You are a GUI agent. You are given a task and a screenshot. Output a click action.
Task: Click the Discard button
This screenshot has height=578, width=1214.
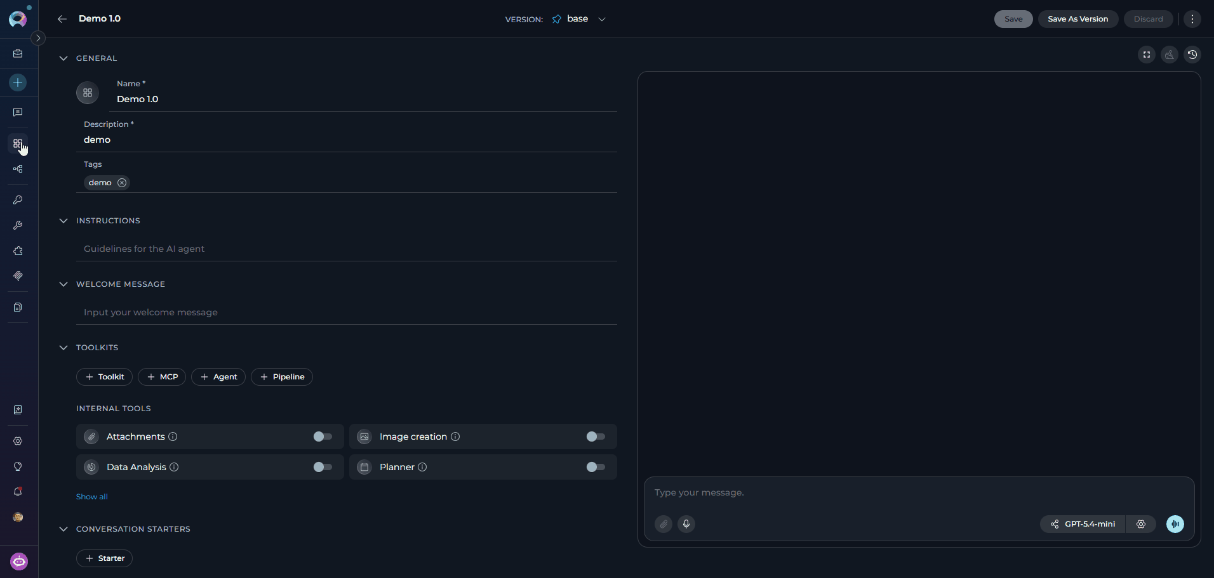[1148, 19]
